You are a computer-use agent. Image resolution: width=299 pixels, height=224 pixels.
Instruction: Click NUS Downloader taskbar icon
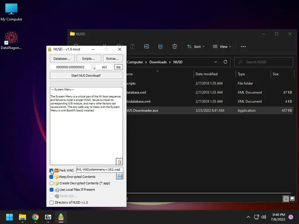pyautogui.click(x=61, y=217)
